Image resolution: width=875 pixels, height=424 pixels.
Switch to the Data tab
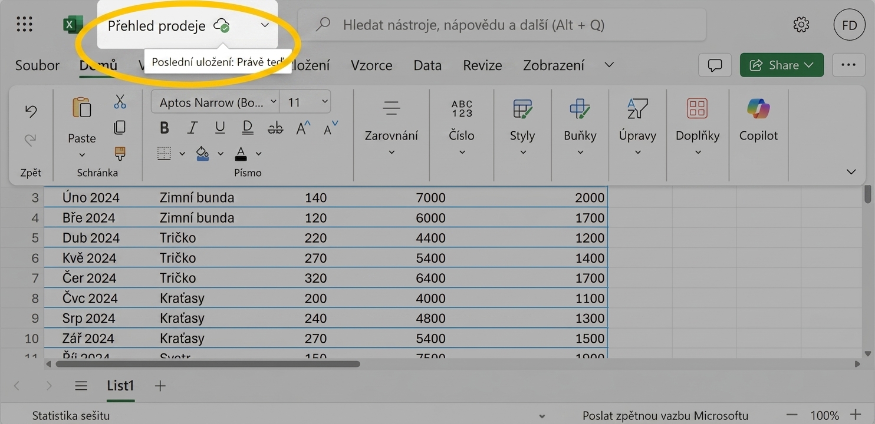(427, 65)
